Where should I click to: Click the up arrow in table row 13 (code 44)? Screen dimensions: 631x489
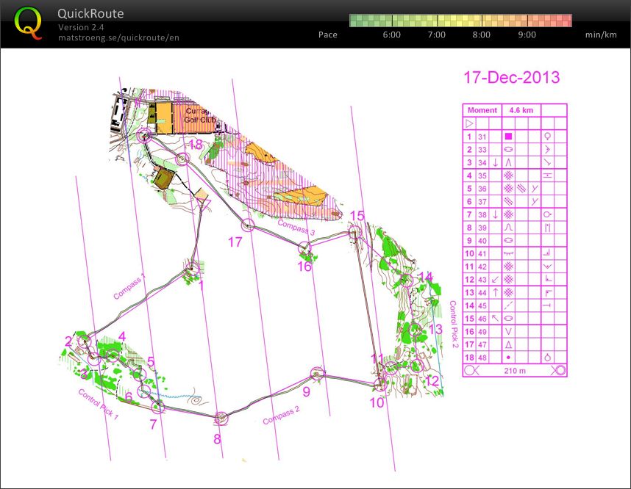click(x=496, y=292)
